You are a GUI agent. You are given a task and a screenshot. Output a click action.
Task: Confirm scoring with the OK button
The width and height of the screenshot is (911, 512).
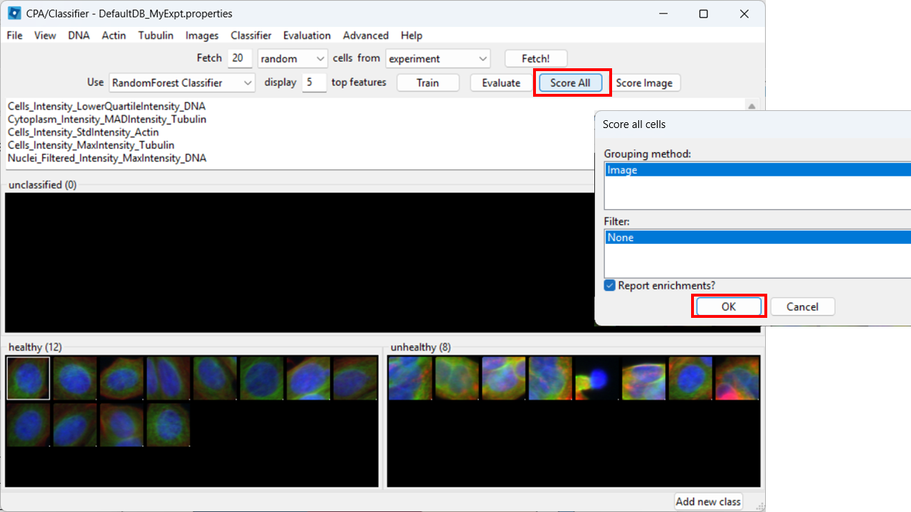728,306
